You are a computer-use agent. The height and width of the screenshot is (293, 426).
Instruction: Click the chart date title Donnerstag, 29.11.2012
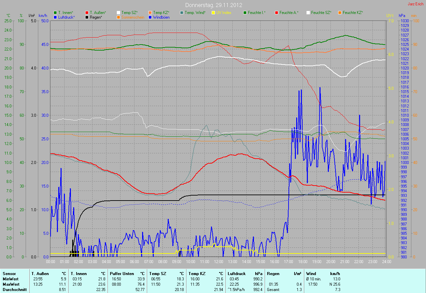(214, 5)
